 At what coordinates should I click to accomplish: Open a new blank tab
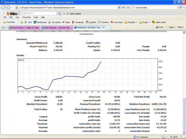108,28
